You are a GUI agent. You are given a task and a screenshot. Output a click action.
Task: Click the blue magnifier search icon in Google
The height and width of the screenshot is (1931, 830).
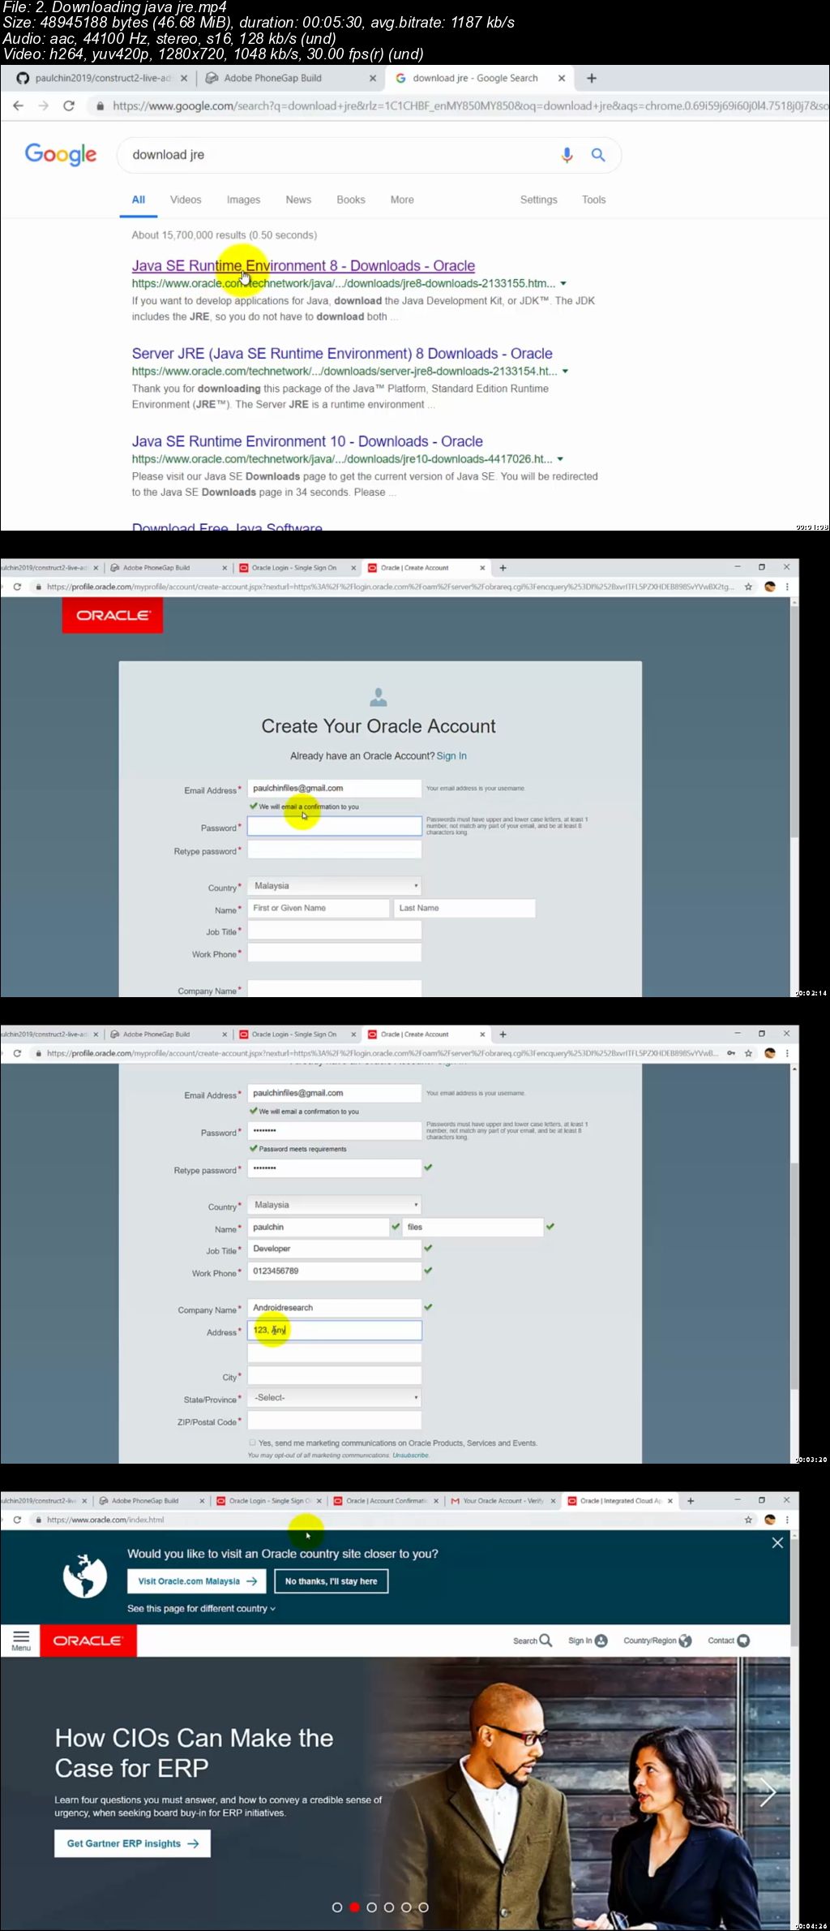coord(598,155)
